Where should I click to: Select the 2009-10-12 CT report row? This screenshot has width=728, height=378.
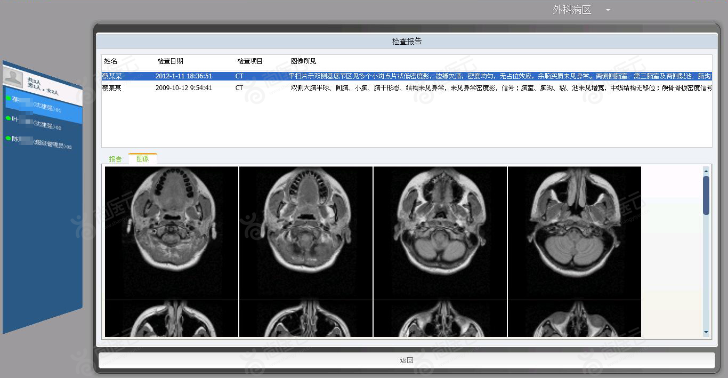coord(407,87)
